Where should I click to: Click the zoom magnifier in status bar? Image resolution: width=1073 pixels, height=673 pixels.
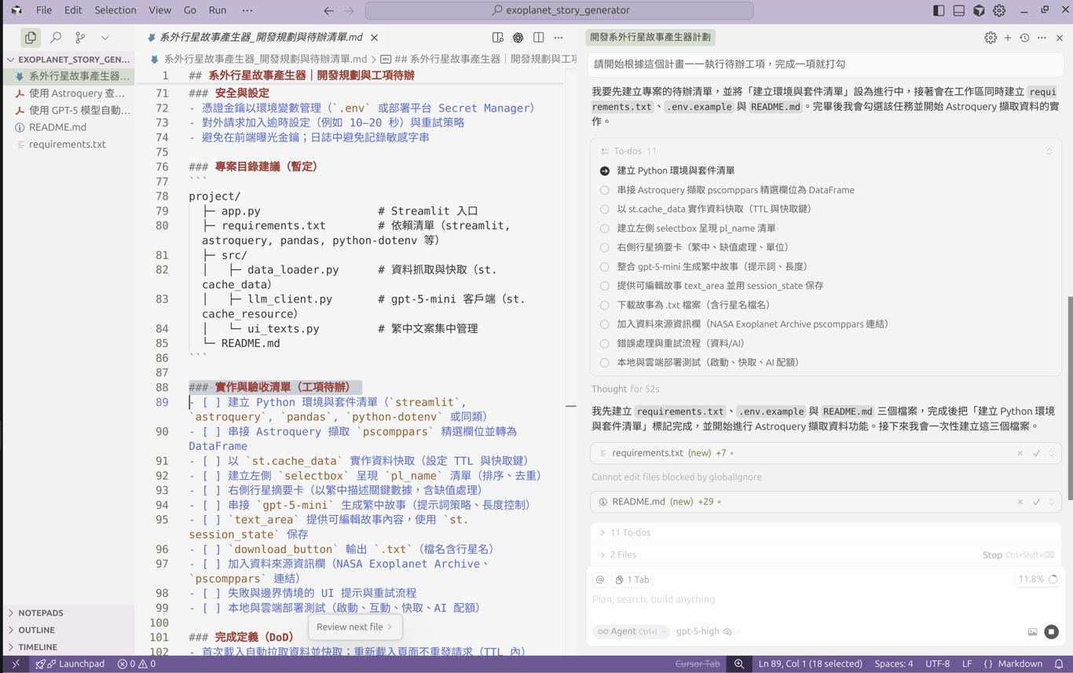click(x=739, y=664)
